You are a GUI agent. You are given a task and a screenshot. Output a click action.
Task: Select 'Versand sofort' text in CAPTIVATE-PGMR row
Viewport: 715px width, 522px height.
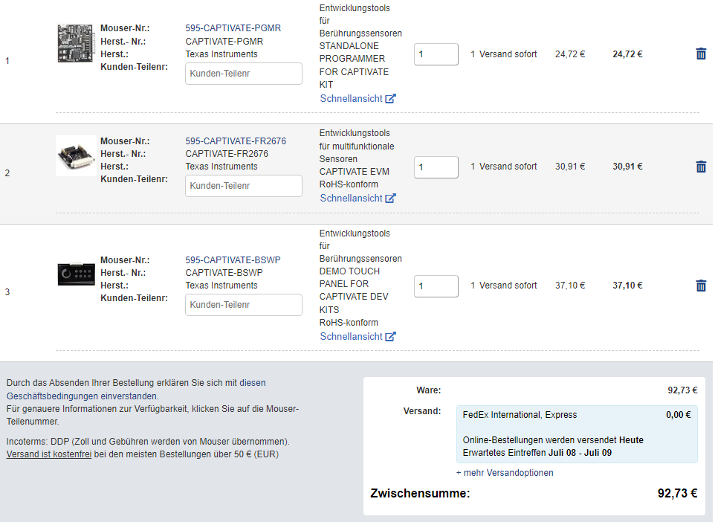pos(508,54)
